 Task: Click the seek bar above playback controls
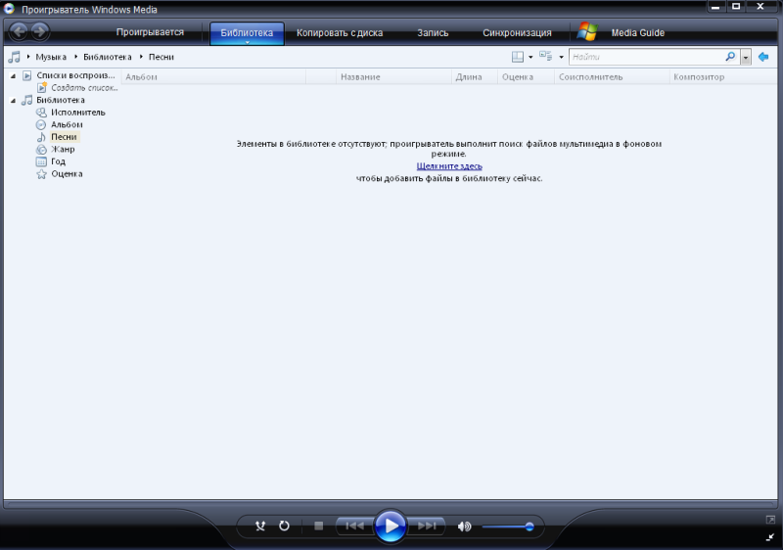point(391,504)
